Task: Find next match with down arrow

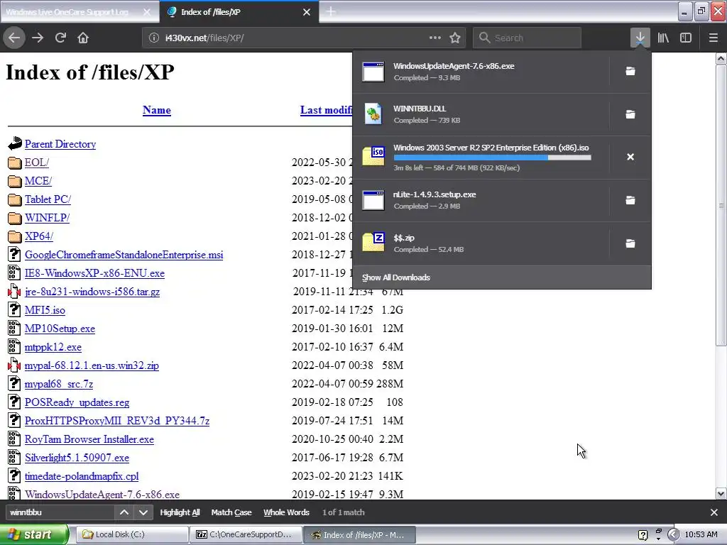Action: point(143,512)
